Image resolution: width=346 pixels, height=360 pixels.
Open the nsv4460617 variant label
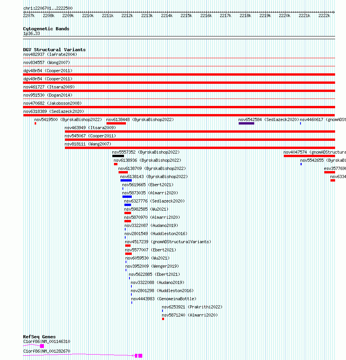pyautogui.click(x=323, y=119)
